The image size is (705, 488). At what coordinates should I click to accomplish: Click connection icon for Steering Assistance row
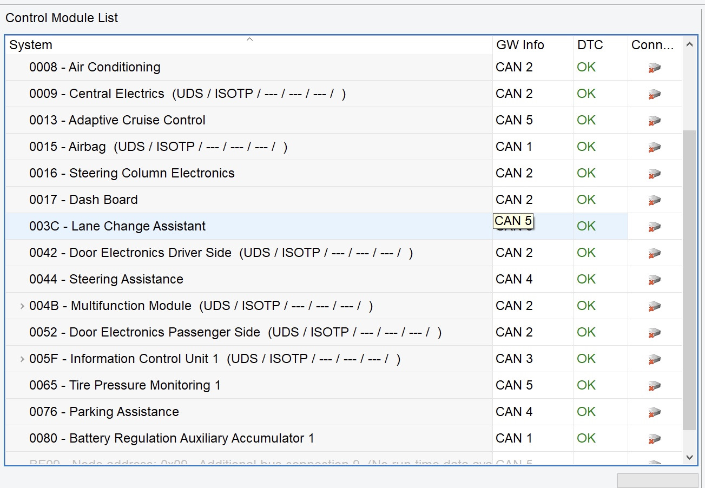(654, 280)
